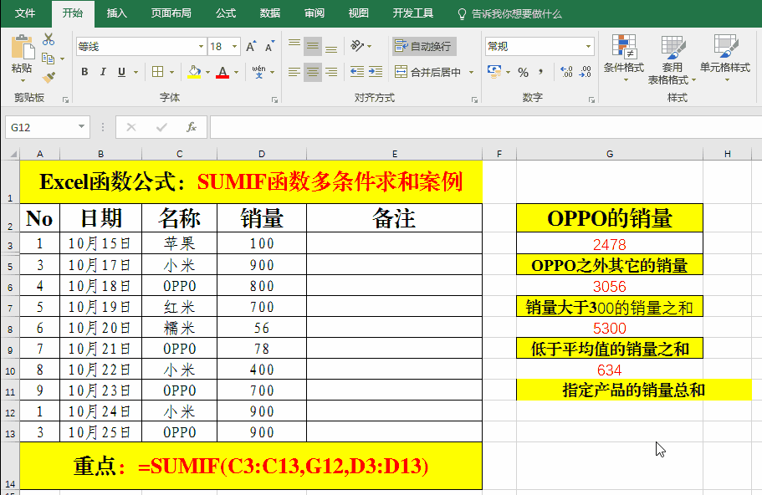Toggle bold formatting
Viewport: 762px width, 495px height.
[x=84, y=72]
